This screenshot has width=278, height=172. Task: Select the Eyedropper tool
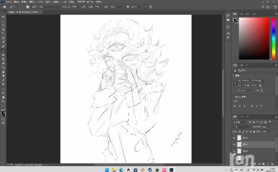[x=3, y=42]
